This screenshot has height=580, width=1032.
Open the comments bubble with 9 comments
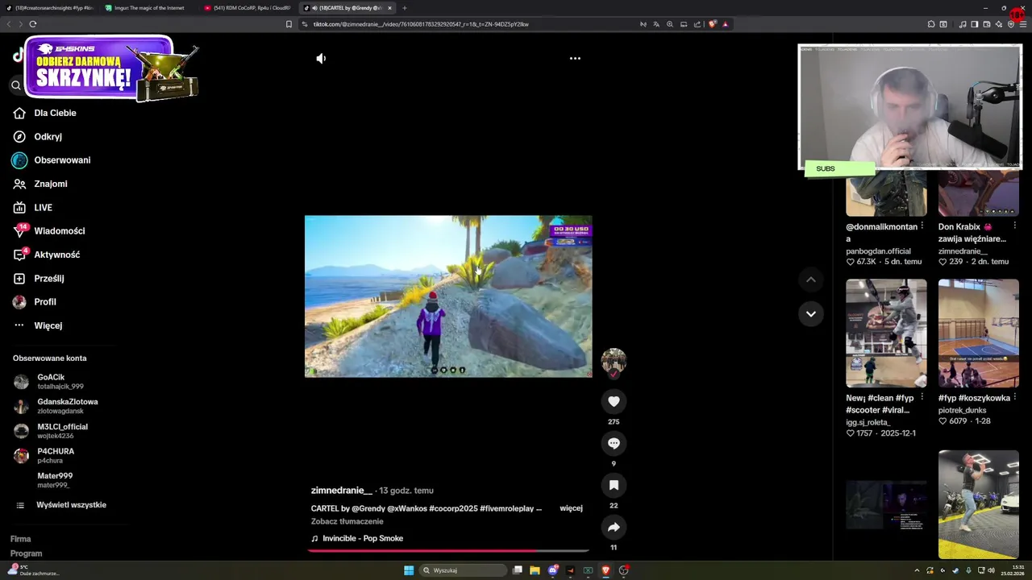(614, 443)
